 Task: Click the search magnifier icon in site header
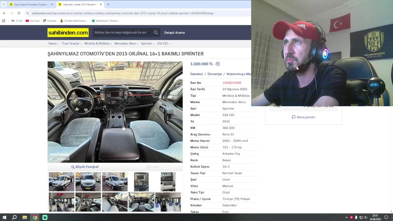tap(156, 33)
